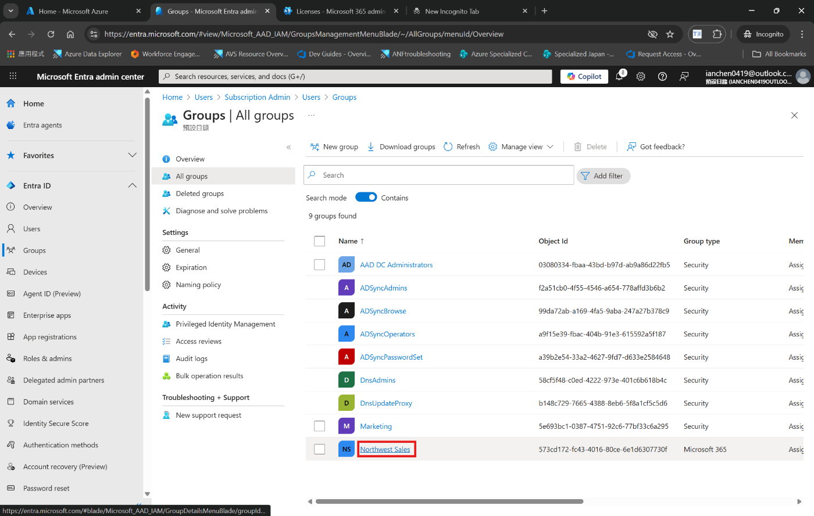Click the New group toolbar button
This screenshot has width=814, height=516.
pos(334,146)
